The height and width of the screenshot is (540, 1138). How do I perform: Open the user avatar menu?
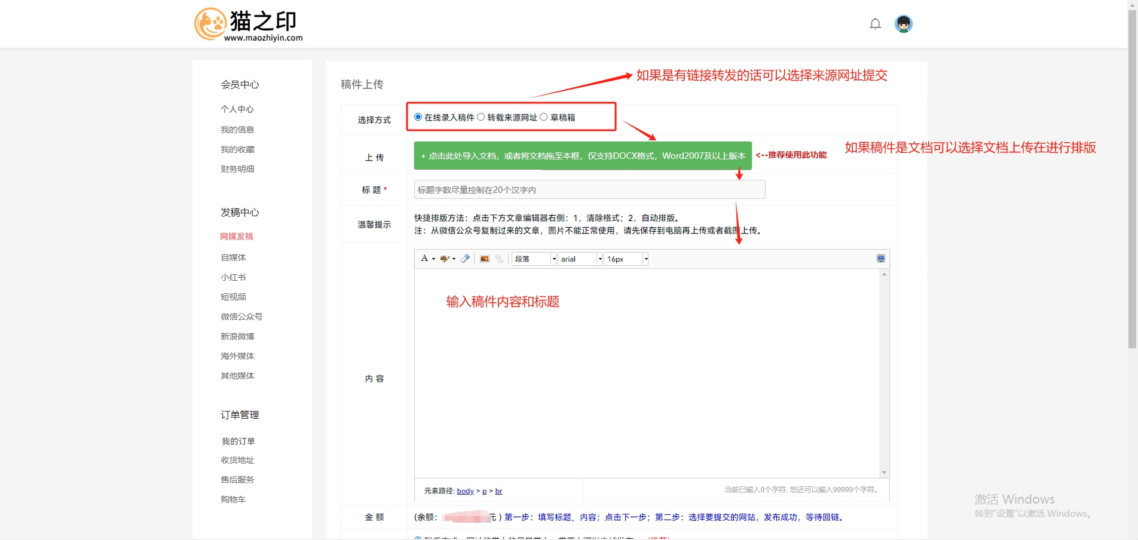click(904, 24)
